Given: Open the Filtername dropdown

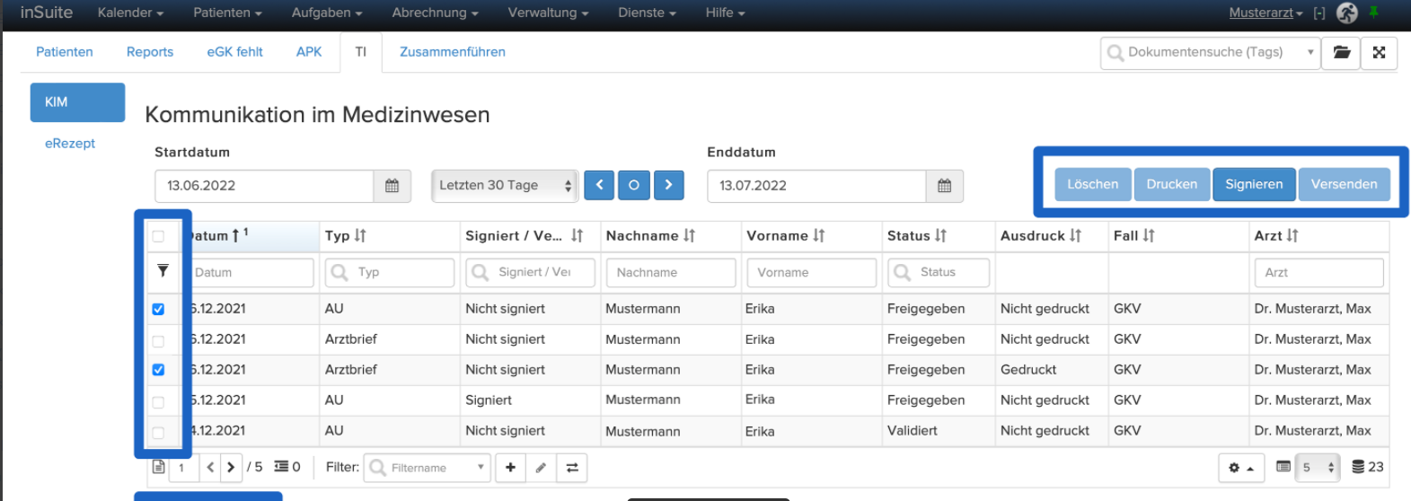Looking at the screenshot, I should pyautogui.click(x=427, y=468).
